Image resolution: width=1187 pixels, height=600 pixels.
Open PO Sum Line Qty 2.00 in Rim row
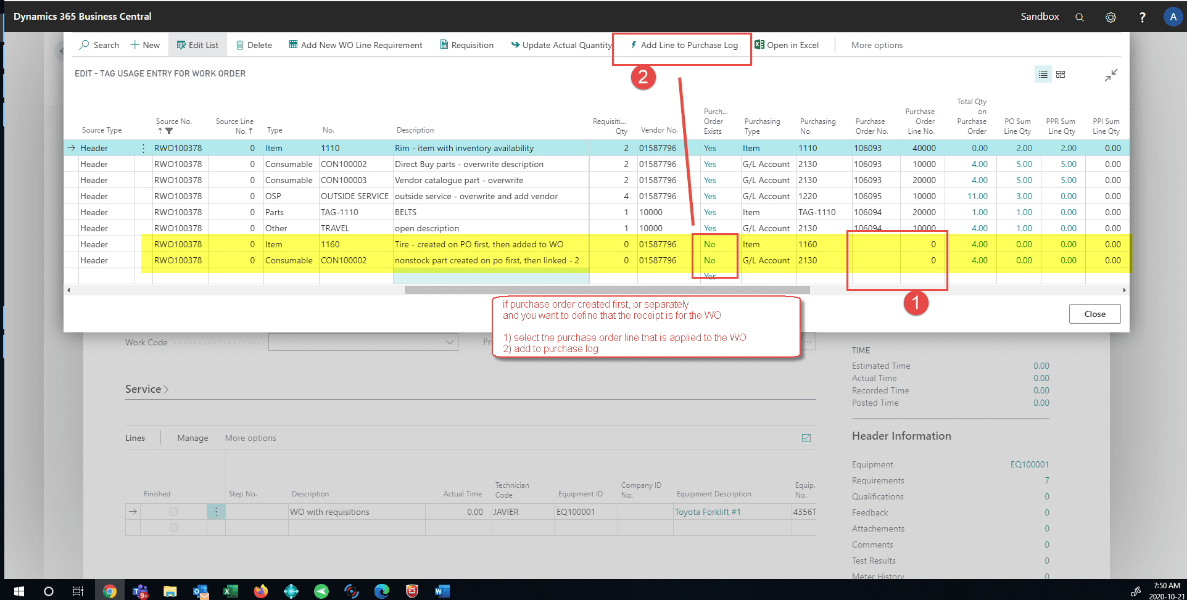pos(1024,148)
